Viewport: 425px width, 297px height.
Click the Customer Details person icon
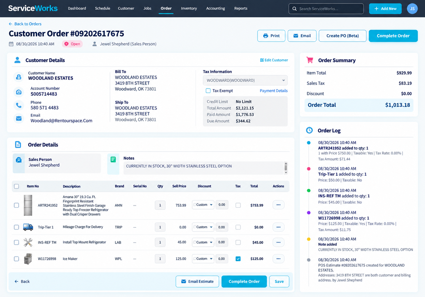[18, 60]
